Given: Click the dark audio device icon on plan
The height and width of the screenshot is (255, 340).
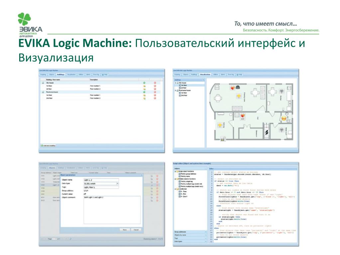Looking at the screenshot, I should tap(238, 87).
